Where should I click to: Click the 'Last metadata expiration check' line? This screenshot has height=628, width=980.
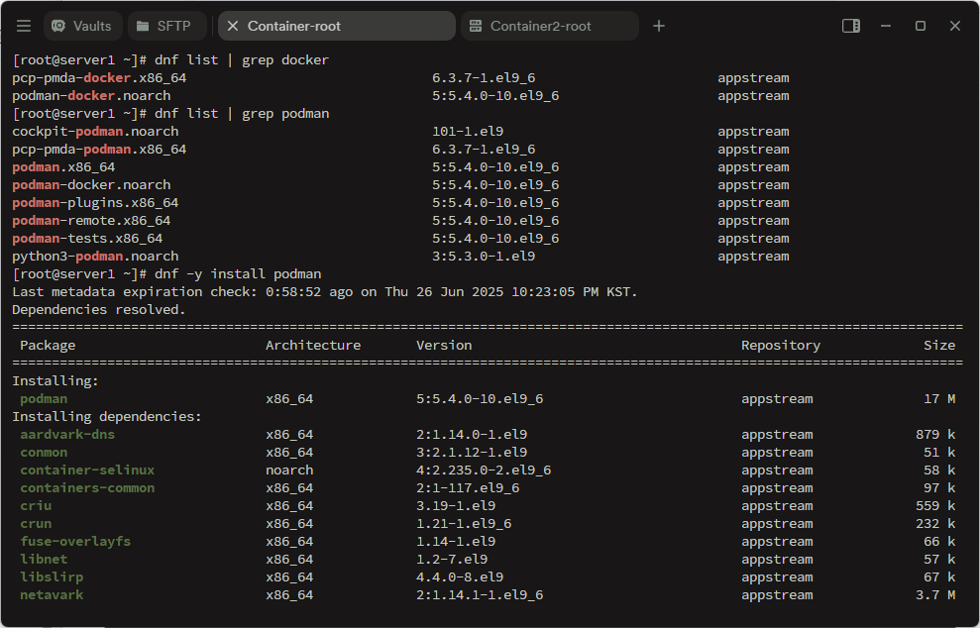pos(325,292)
